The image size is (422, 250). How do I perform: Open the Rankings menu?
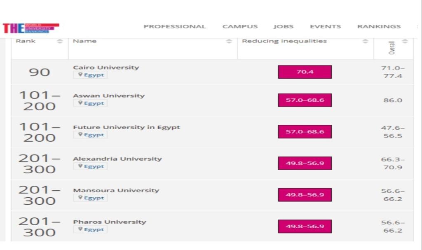coord(379,26)
